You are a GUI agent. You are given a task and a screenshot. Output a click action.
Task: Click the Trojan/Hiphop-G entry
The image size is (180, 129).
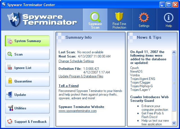[x=141, y=86]
